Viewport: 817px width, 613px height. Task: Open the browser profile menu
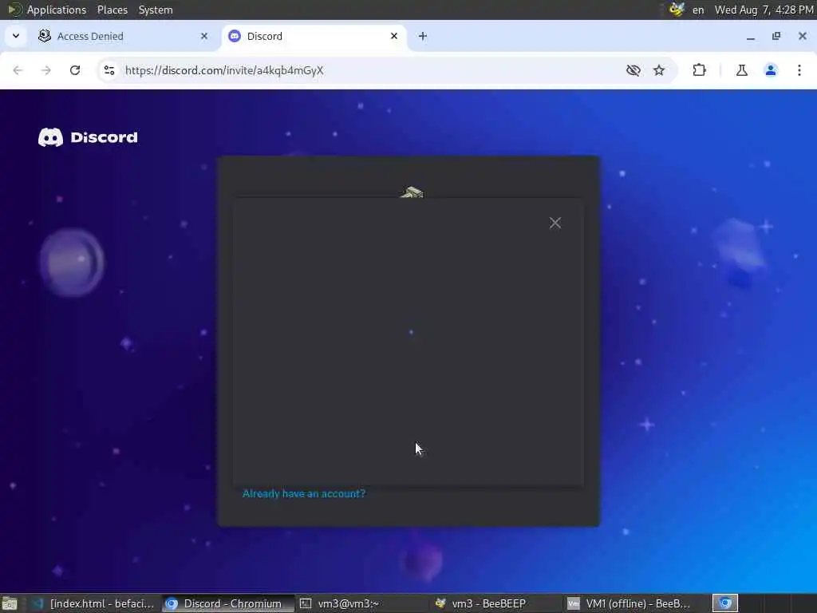point(771,70)
